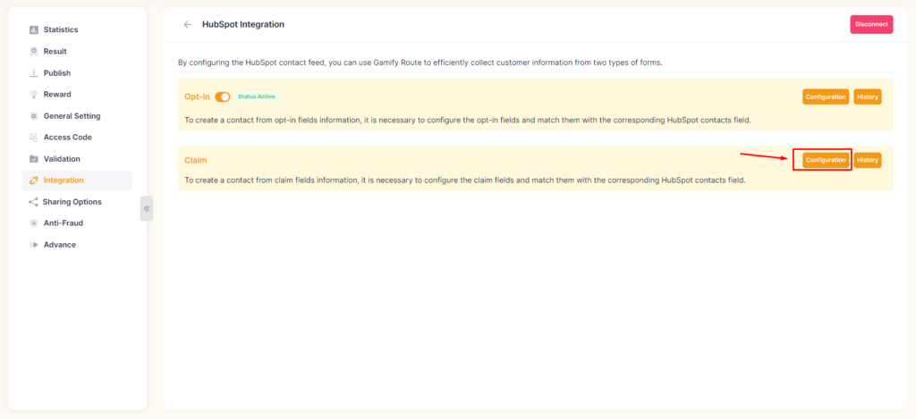
Task: Open Claim Configuration button
Action: pos(826,160)
